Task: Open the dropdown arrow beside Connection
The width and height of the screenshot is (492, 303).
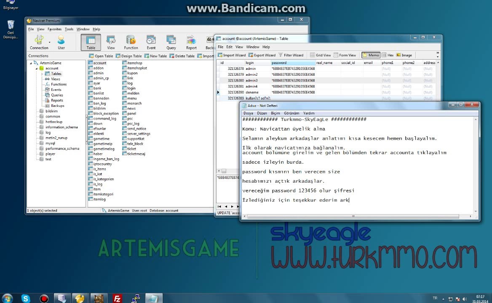Action: pyautogui.click(x=49, y=43)
